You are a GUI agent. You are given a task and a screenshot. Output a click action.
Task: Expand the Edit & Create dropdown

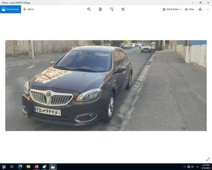[x=172, y=9]
